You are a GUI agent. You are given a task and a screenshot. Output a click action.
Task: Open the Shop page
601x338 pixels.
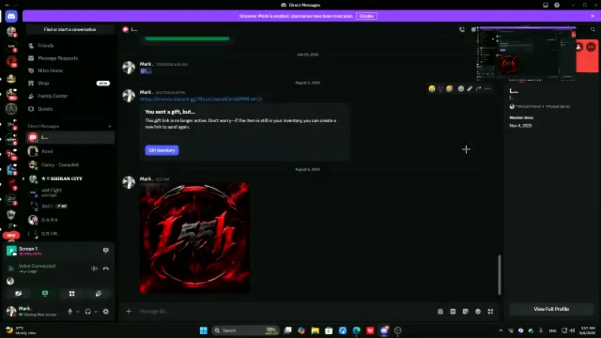70,83
